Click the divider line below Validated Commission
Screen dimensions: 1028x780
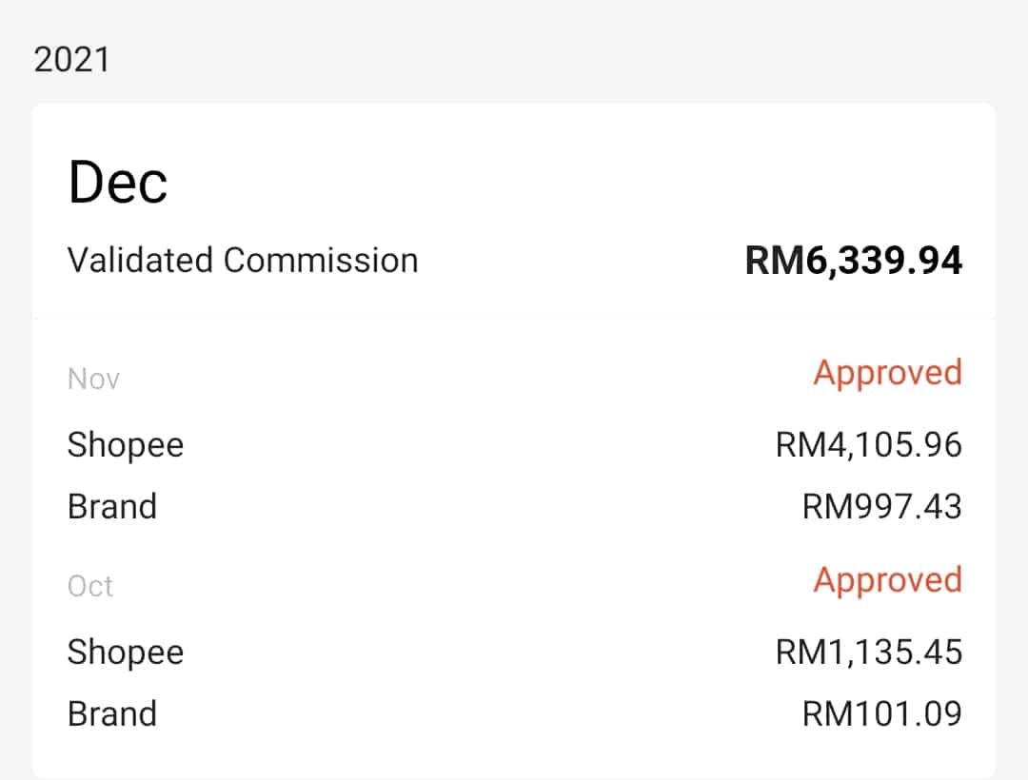pos(514,318)
